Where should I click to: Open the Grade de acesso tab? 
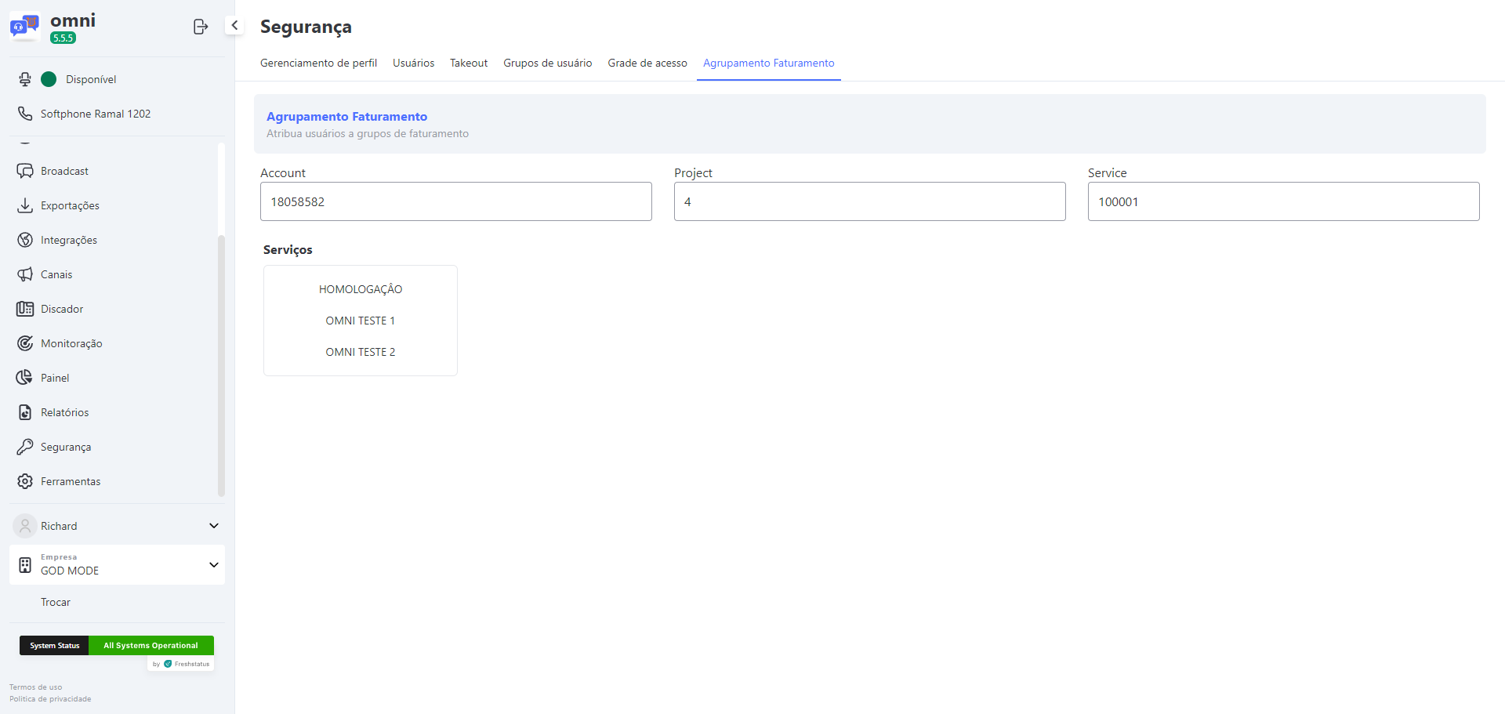(647, 63)
